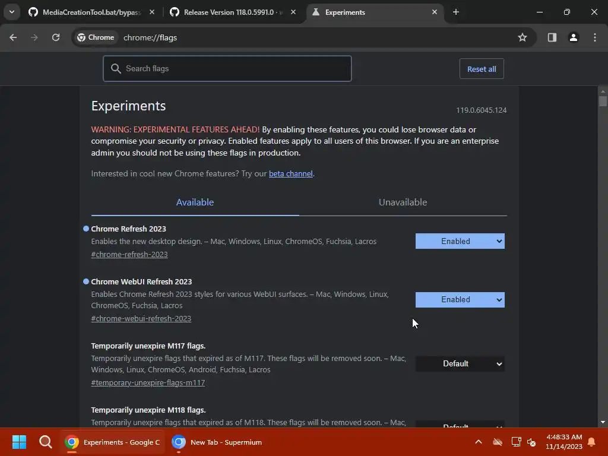Viewport: 608px width, 456px height.
Task: Select the Experiments - Google Chrome taskbar item
Action: click(112, 442)
